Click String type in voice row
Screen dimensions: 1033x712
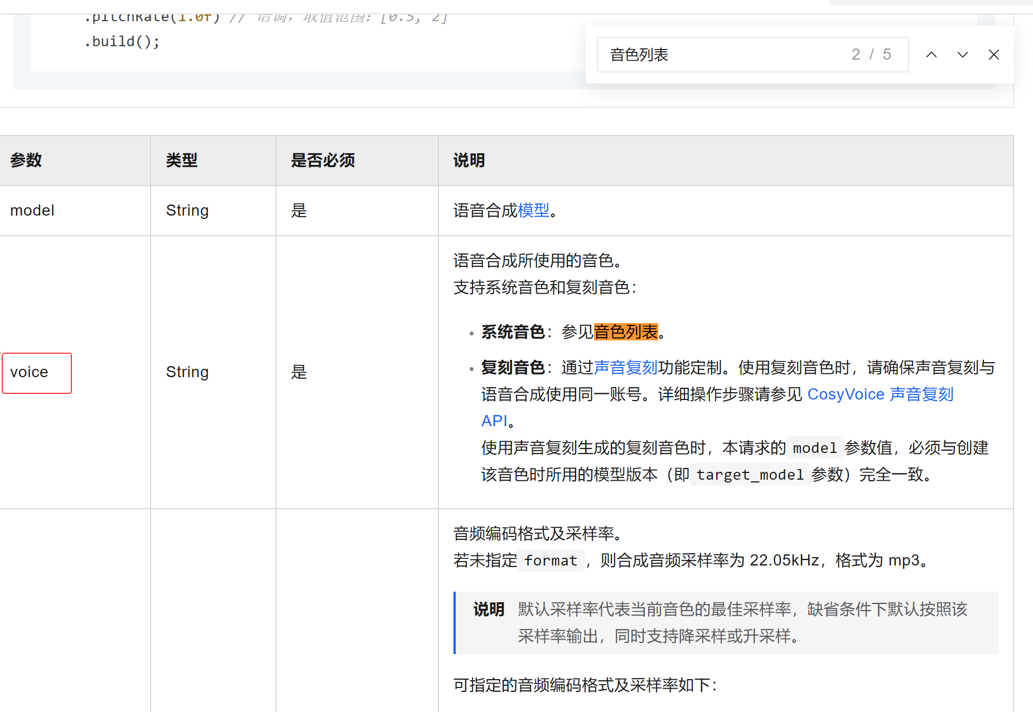pyautogui.click(x=187, y=372)
